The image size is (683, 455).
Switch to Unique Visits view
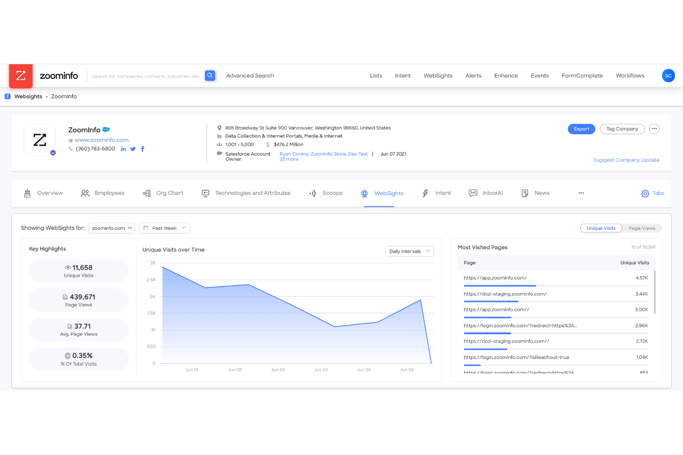[x=601, y=228]
